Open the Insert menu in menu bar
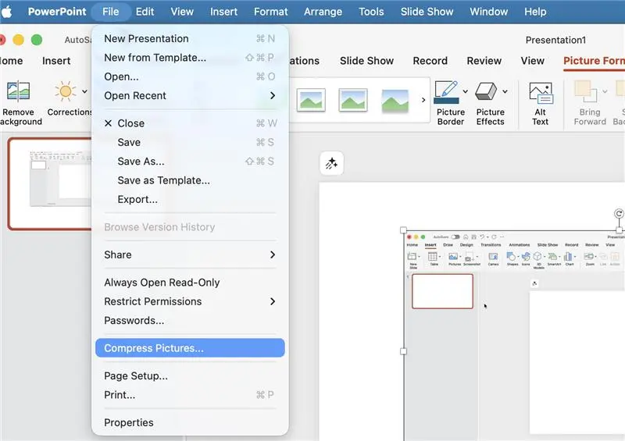625x441 pixels. [x=223, y=12]
